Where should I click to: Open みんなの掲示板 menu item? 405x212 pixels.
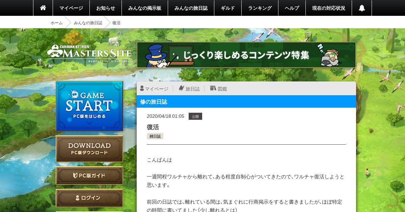(145, 8)
